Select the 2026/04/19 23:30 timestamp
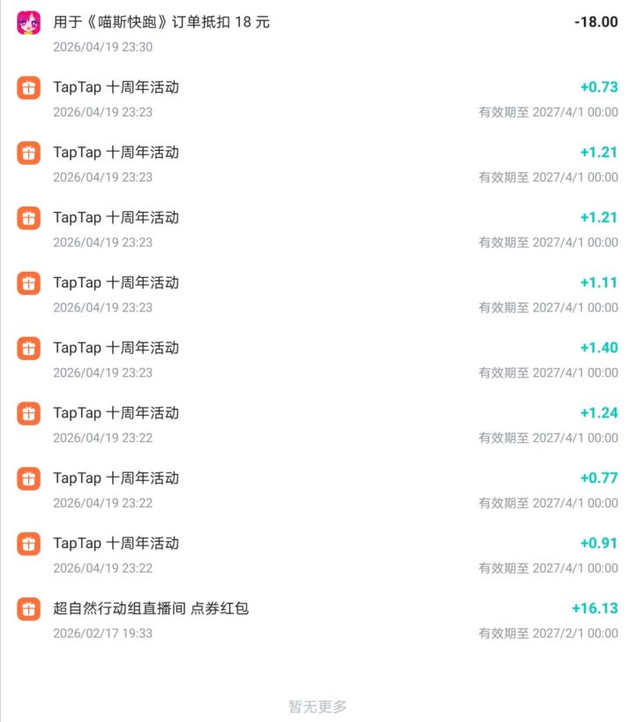The image size is (635, 722). pyautogui.click(x=102, y=47)
